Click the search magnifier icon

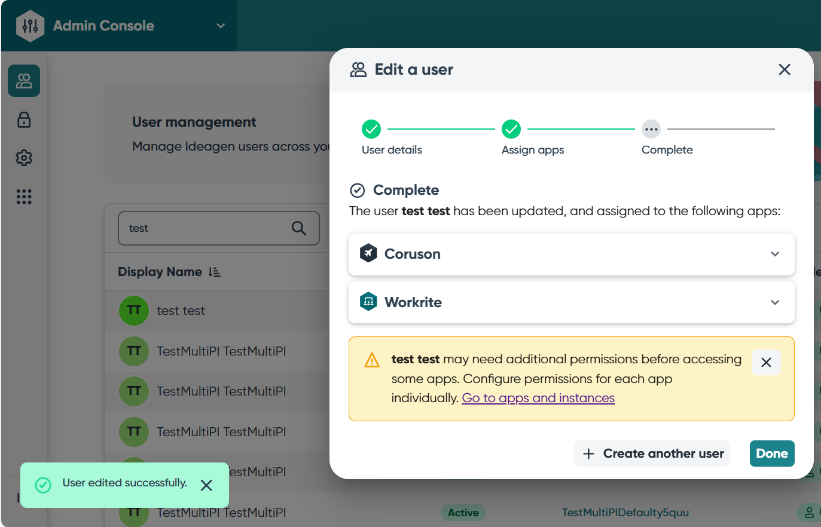coord(298,228)
